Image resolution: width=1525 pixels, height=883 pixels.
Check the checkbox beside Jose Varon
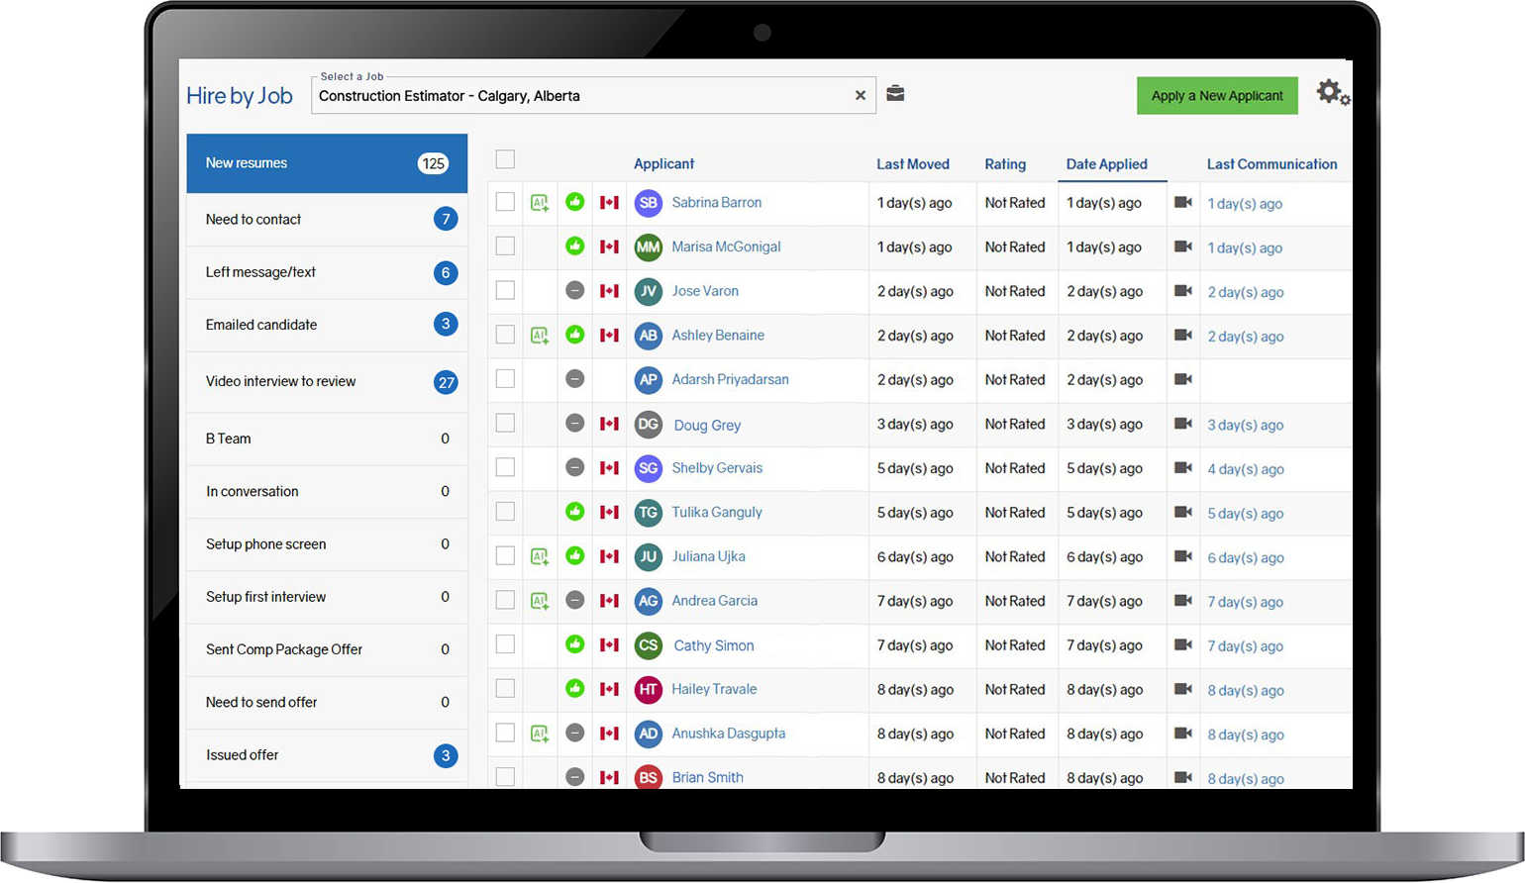(505, 290)
